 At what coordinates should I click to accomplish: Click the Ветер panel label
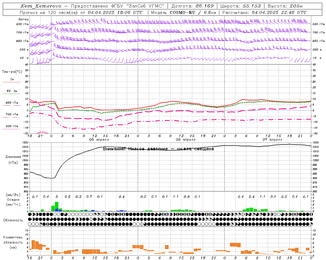pos(24,19)
